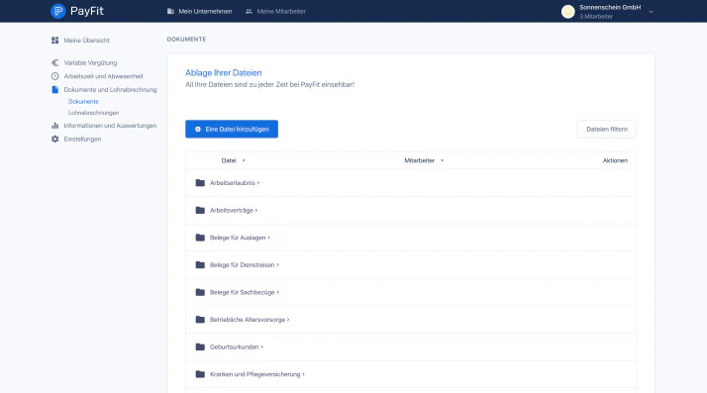Click Eine Datei hinzufügen button
707x393 pixels.
pyautogui.click(x=232, y=129)
